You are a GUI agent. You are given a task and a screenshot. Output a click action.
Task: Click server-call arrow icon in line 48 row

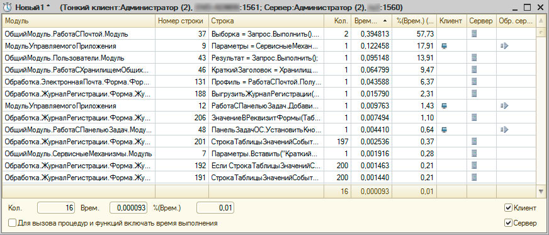[x=504, y=130]
